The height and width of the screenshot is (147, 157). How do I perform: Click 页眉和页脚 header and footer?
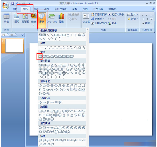click(x=99, y=15)
